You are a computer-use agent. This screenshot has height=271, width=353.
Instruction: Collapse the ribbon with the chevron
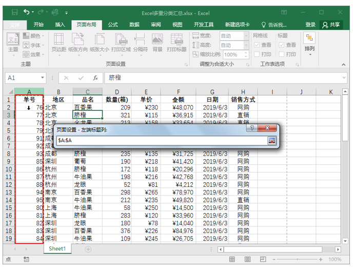pyautogui.click(x=344, y=65)
